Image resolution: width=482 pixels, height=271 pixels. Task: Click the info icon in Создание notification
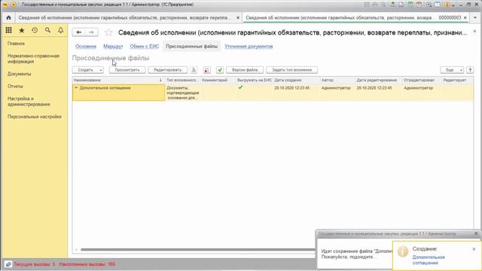tap(403, 251)
